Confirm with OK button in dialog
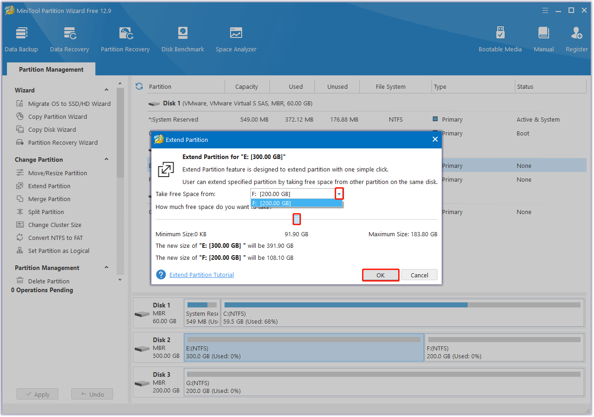 point(381,275)
